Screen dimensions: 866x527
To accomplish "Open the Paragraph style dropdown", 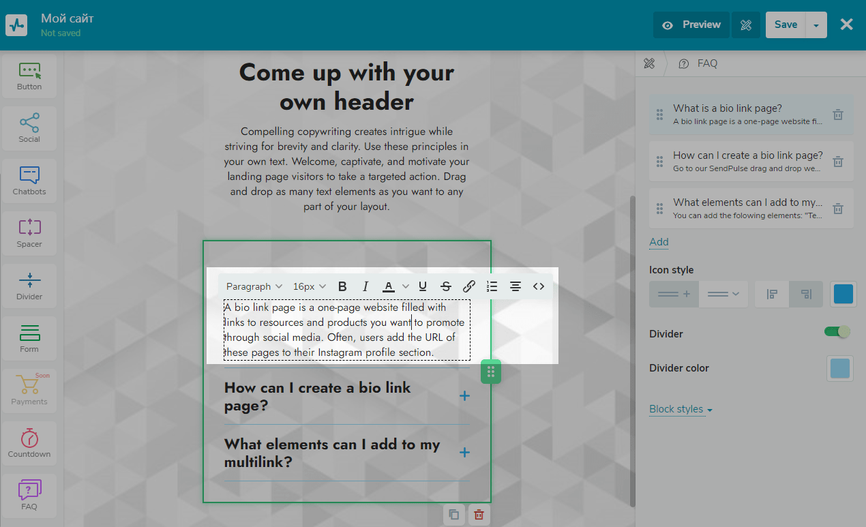I will tap(254, 286).
